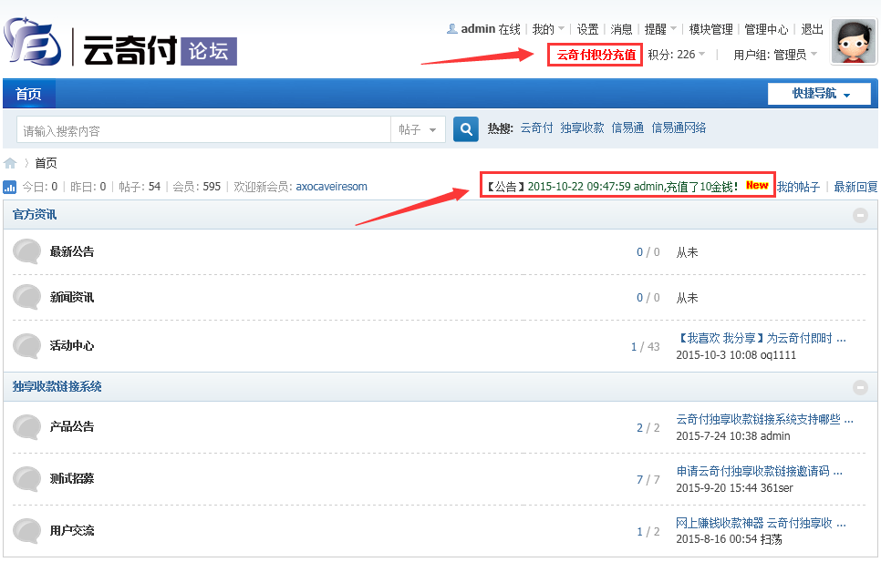
Task: Focus the search content input field
Action: click(x=204, y=129)
